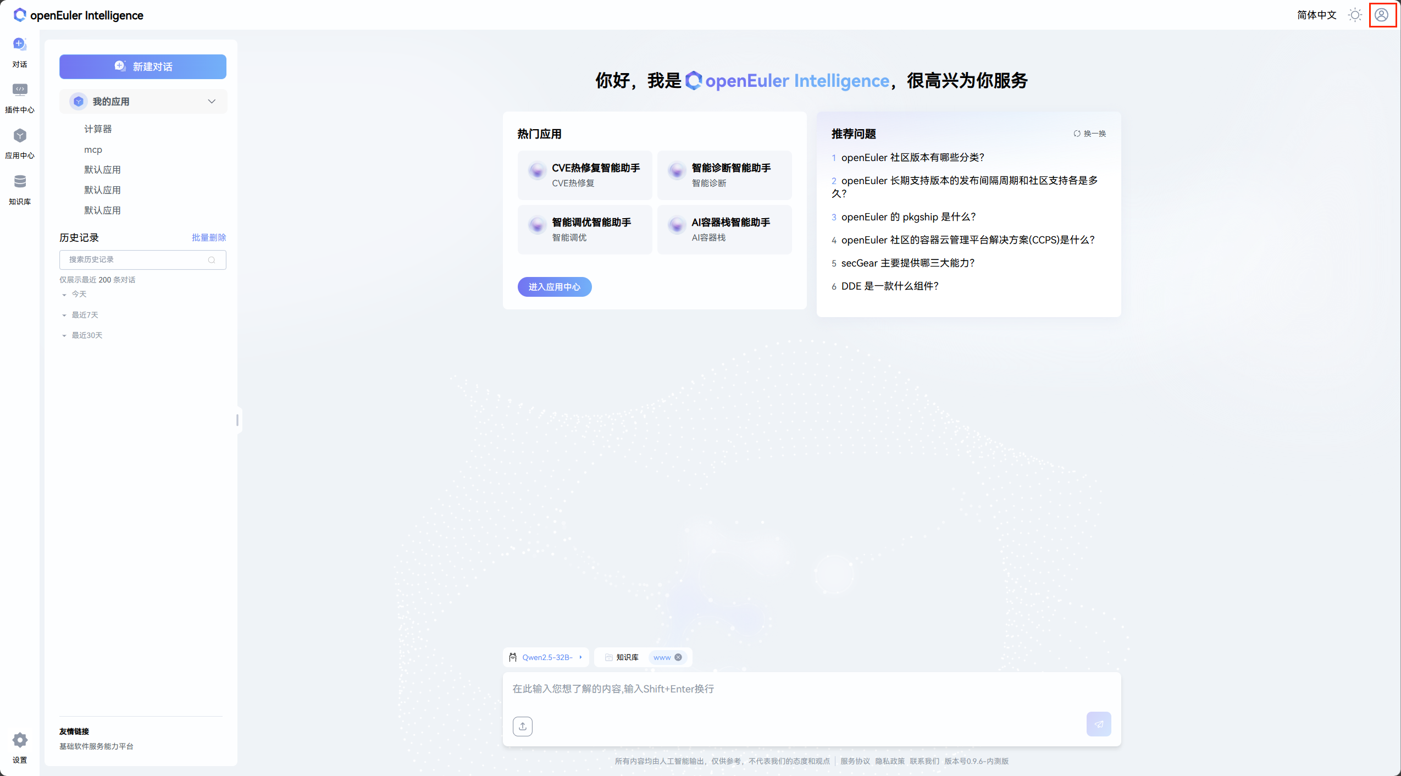Open 插件中心 from the sidebar

point(20,96)
